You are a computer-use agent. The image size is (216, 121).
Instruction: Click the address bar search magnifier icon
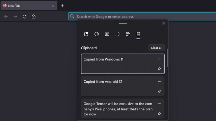[x=72, y=16]
